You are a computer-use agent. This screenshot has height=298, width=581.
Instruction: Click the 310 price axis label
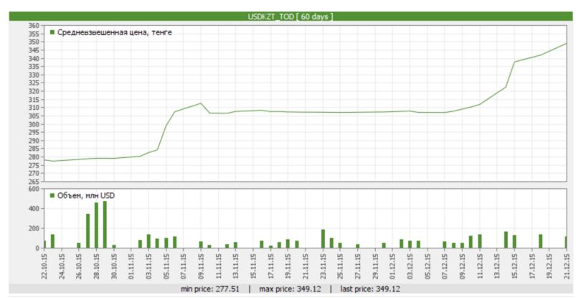click(x=33, y=108)
